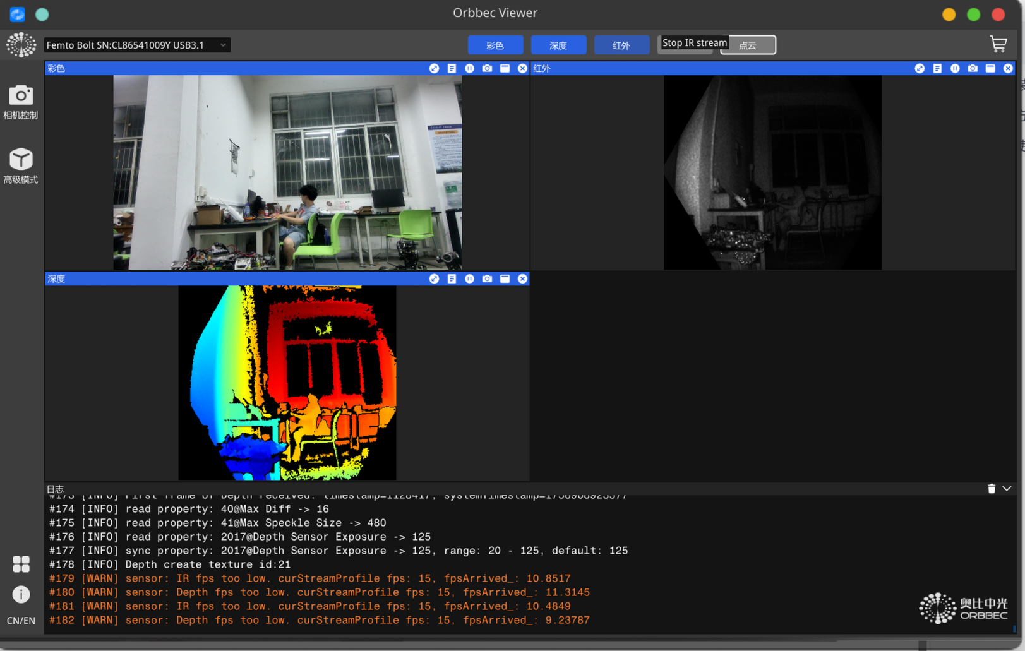This screenshot has width=1025, height=651.
Task: Click the 日志 log panel label
Action: click(56, 489)
